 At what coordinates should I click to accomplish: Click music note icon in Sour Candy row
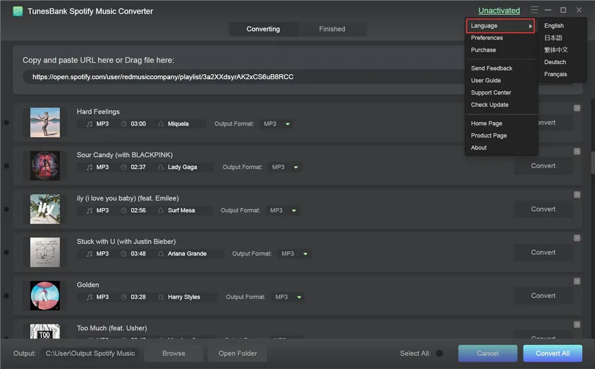click(89, 167)
